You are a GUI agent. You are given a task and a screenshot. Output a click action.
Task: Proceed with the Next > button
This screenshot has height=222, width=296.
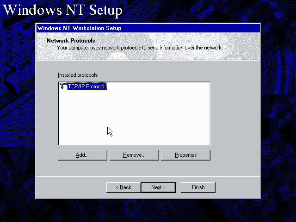click(157, 187)
